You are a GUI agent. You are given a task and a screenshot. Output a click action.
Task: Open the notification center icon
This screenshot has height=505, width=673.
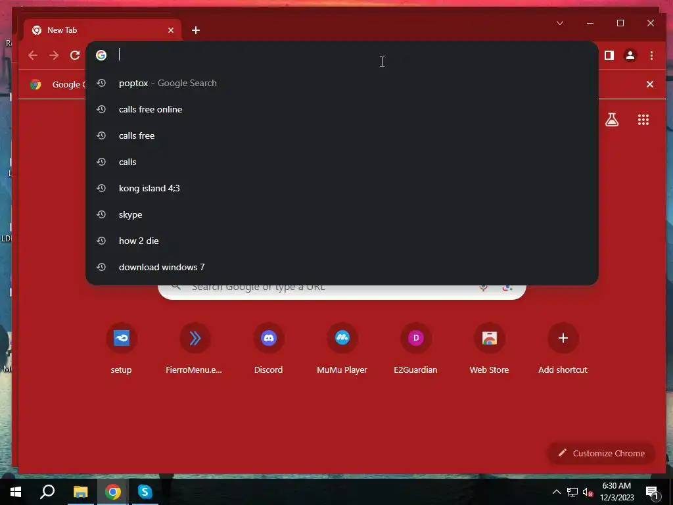652,492
